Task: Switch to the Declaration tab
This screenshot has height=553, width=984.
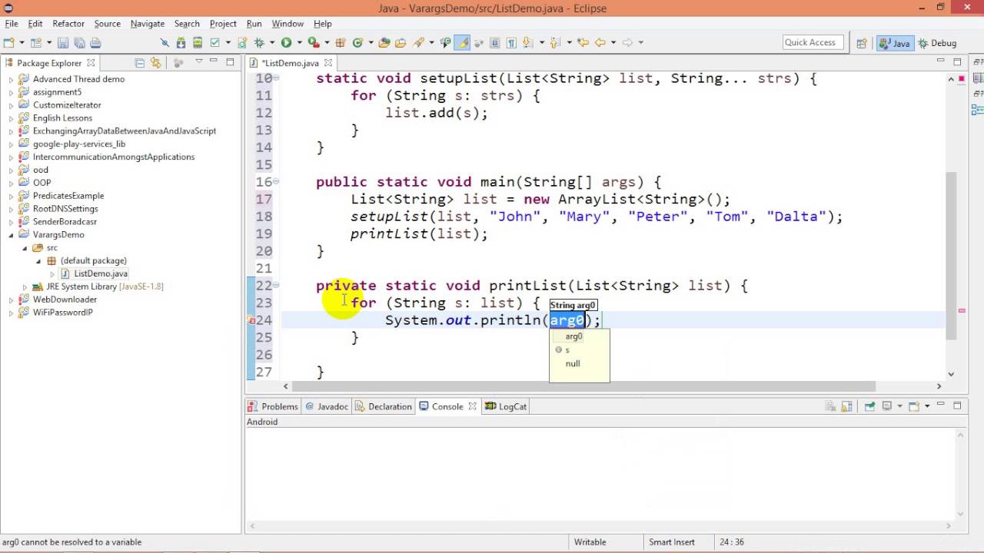Action: (x=384, y=406)
